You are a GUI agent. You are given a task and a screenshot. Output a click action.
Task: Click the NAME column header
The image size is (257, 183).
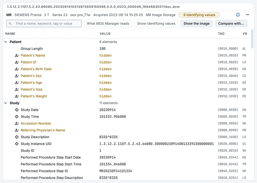10,34
